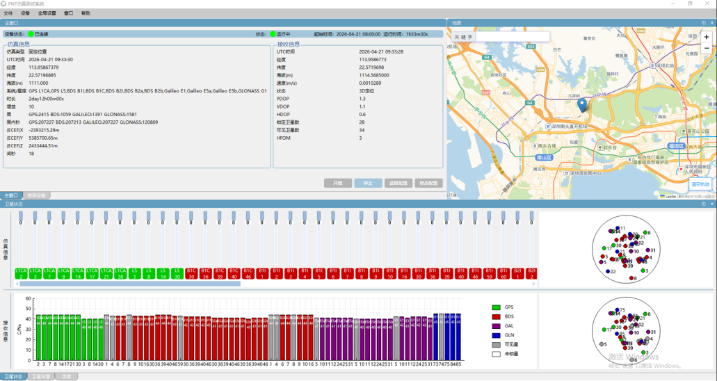Toggle the red B1C 36 satellite block
The width and height of the screenshot is (717, 381).
[x=206, y=273]
